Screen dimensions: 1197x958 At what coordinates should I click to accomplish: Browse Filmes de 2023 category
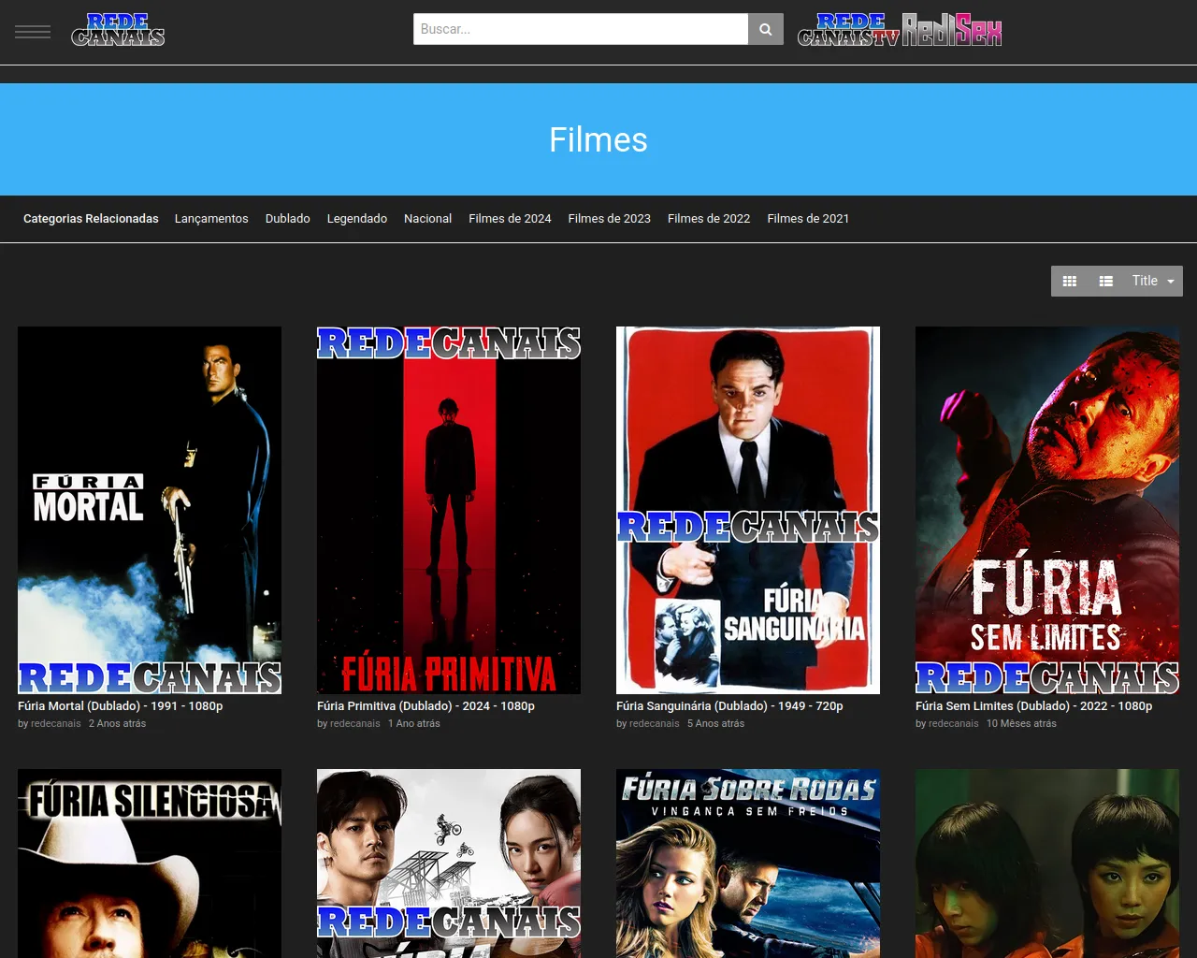[609, 218]
